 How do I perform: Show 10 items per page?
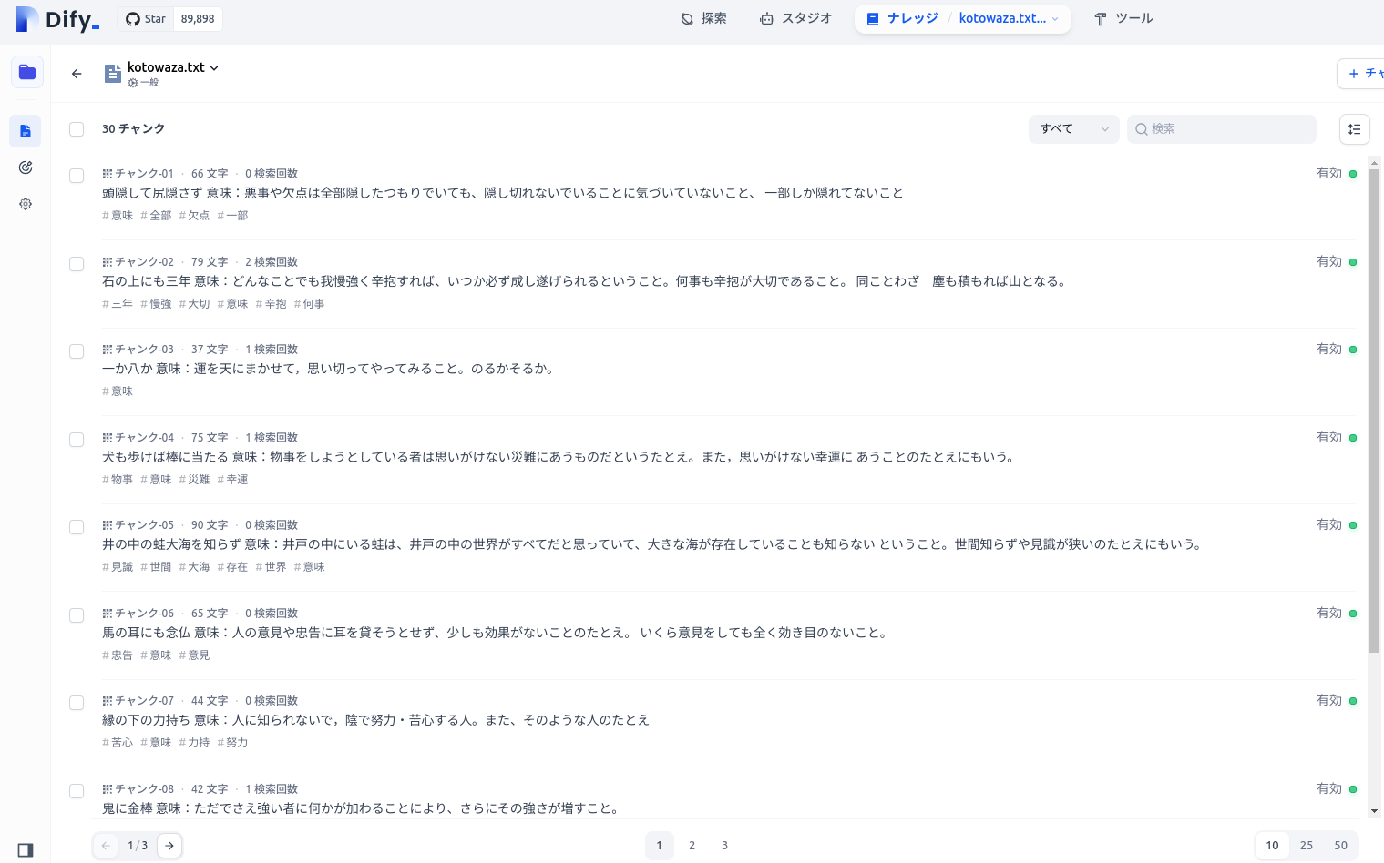(x=1272, y=846)
